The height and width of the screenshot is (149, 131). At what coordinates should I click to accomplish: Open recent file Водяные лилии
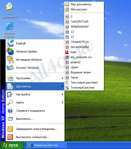point(84,72)
